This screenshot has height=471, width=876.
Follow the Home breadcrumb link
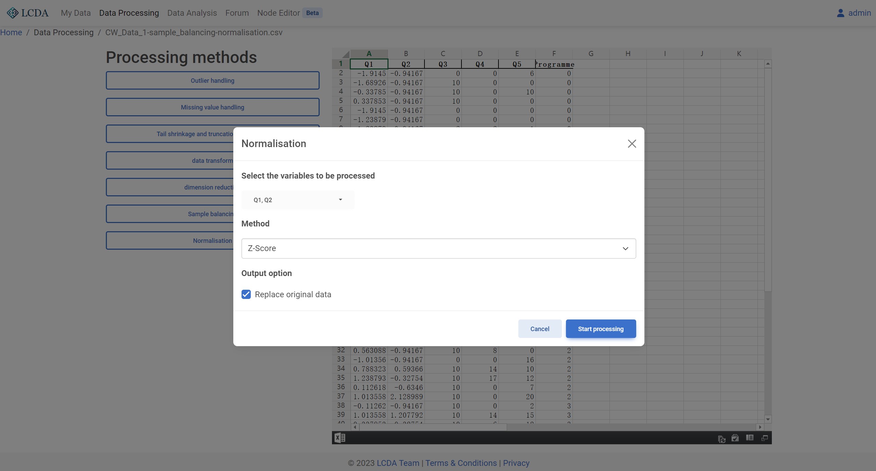click(x=11, y=32)
